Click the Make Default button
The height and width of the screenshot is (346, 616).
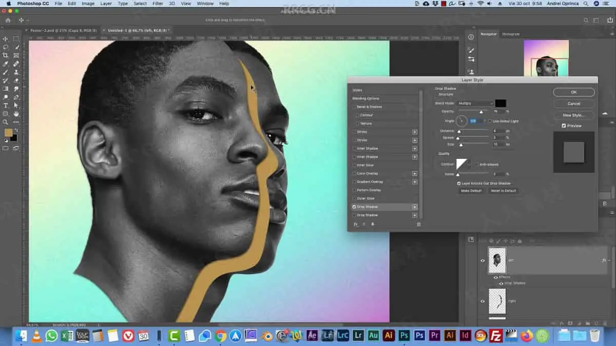click(x=471, y=191)
